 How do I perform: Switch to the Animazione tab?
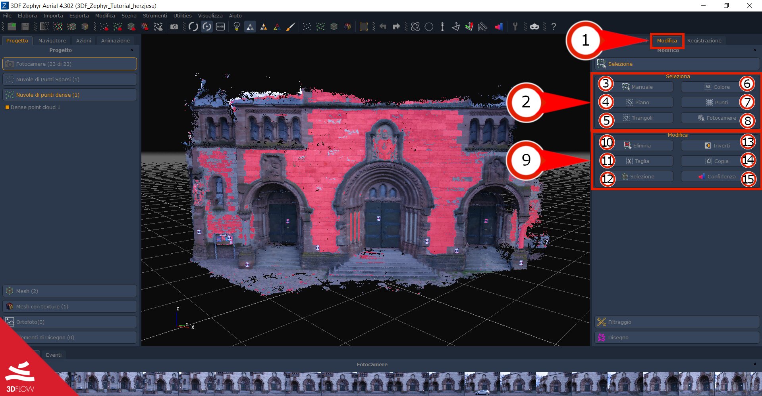pyautogui.click(x=116, y=40)
